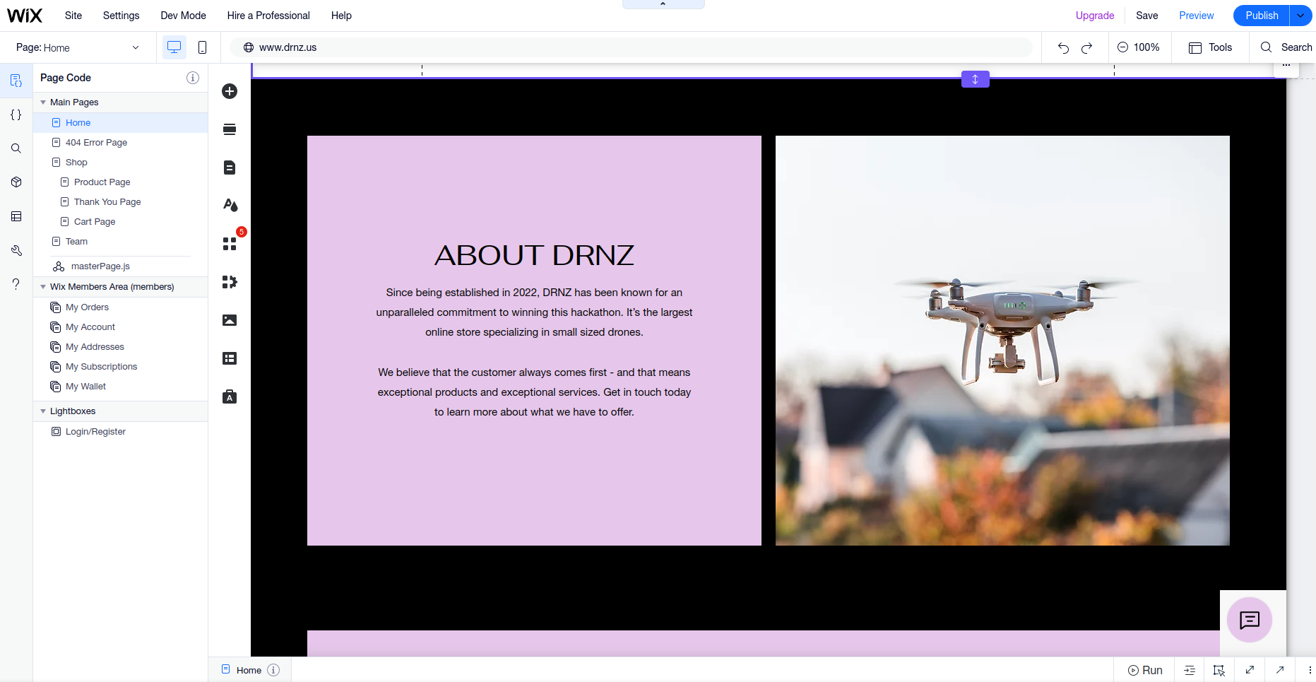The height and width of the screenshot is (682, 1316).
Task: Click the section resize handle
Action: (x=976, y=79)
